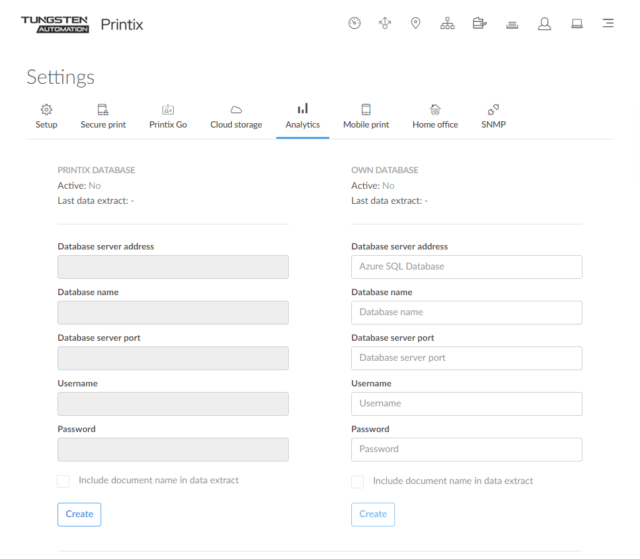The height and width of the screenshot is (559, 640).
Task: Click Create button under Own Database
Action: [373, 514]
